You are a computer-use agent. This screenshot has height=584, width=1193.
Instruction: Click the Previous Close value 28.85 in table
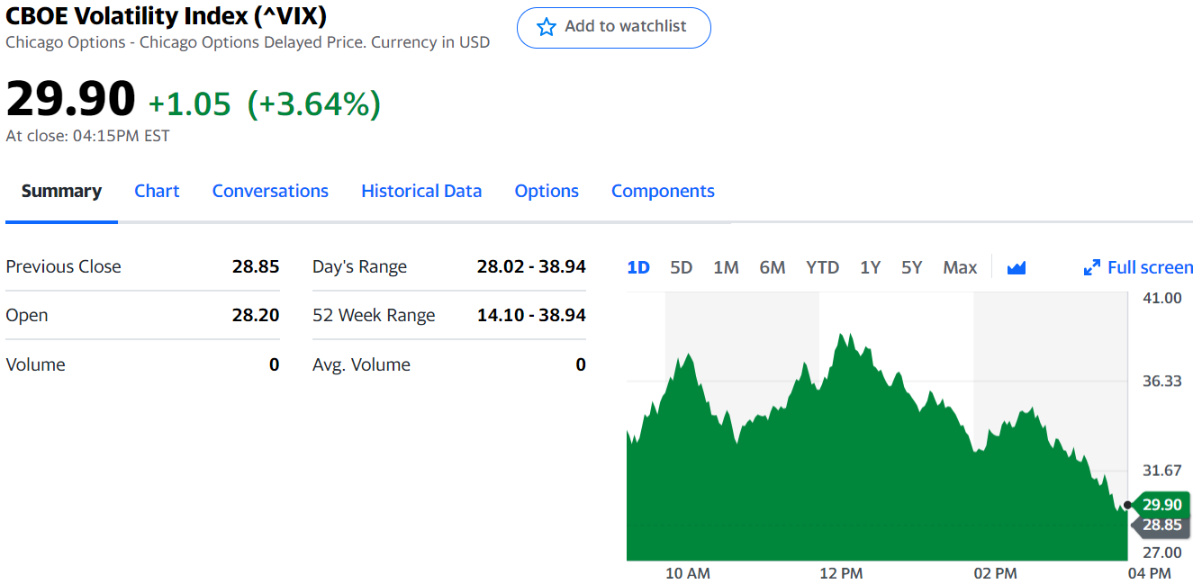256,266
